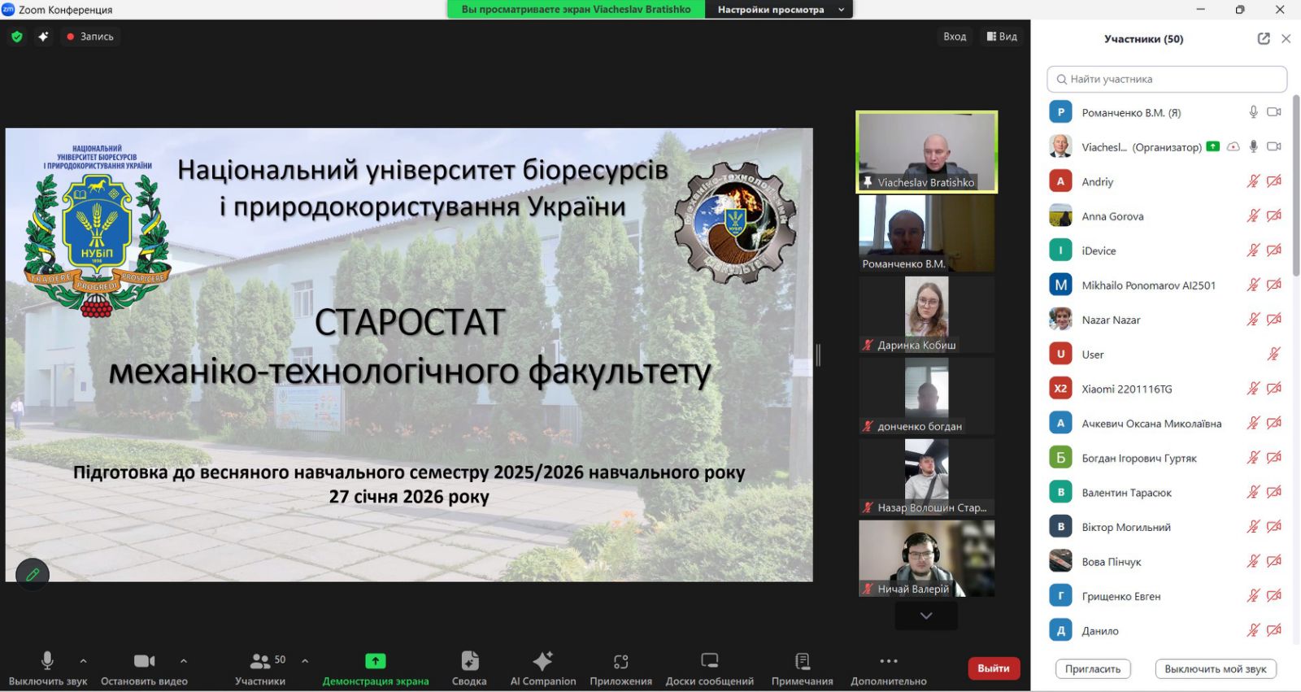Open Примечания (Notes) icon

click(x=802, y=661)
